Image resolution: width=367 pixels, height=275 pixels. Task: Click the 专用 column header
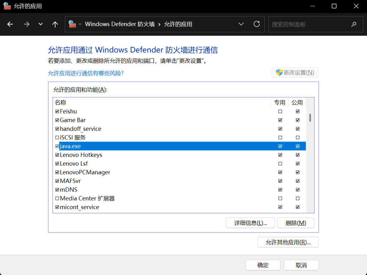point(280,103)
